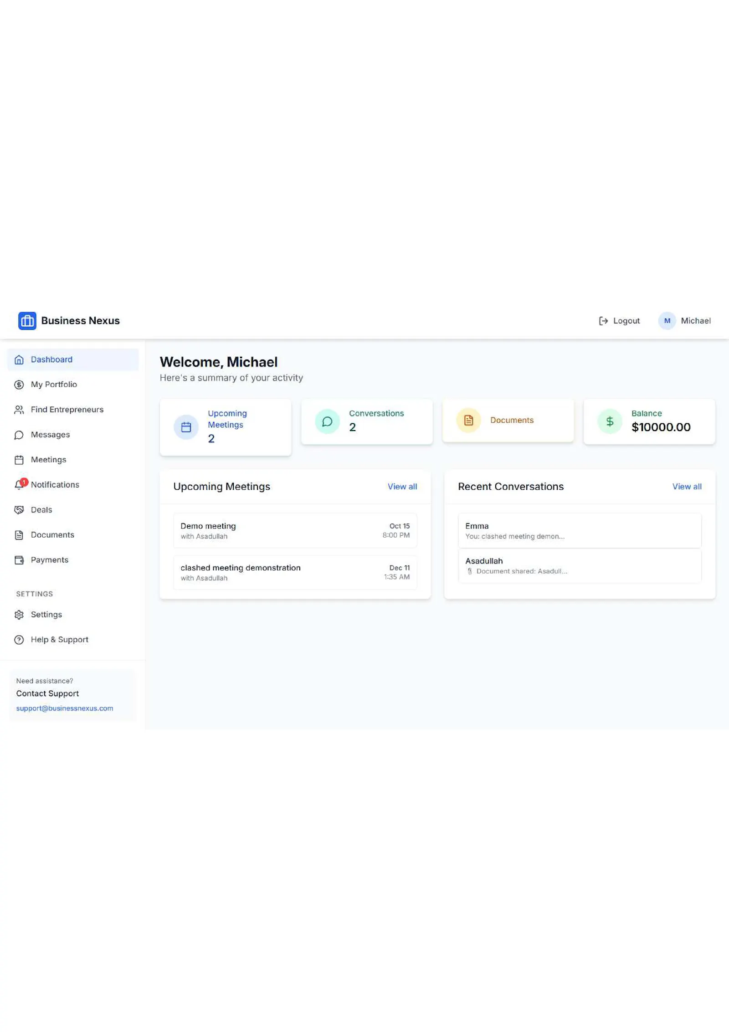Image resolution: width=729 pixels, height=1032 pixels.
Task: Click the Logout arrow icon
Action: [x=603, y=321]
